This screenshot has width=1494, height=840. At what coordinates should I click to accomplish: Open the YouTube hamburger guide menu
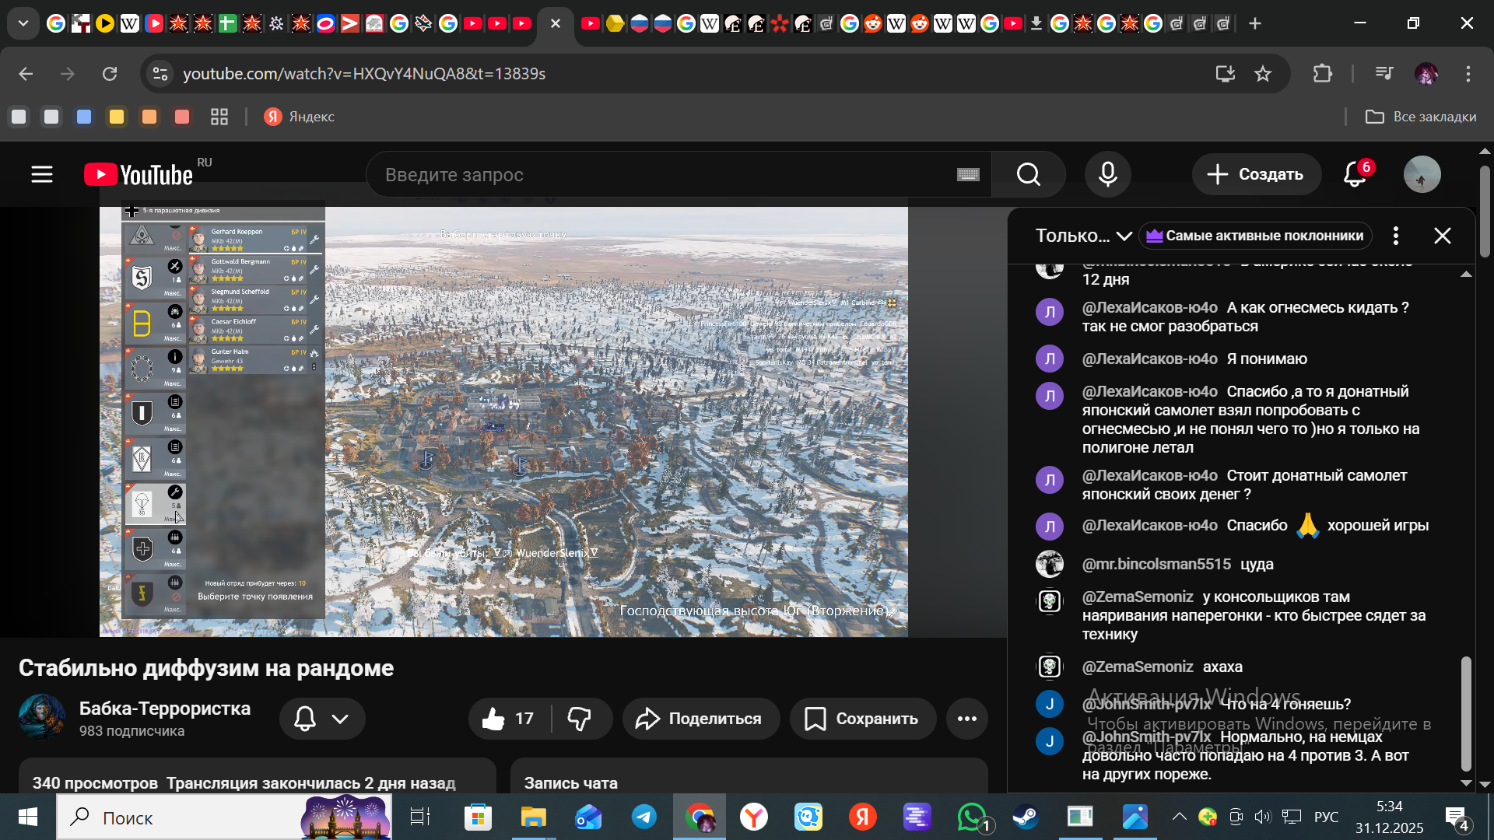pyautogui.click(x=42, y=175)
